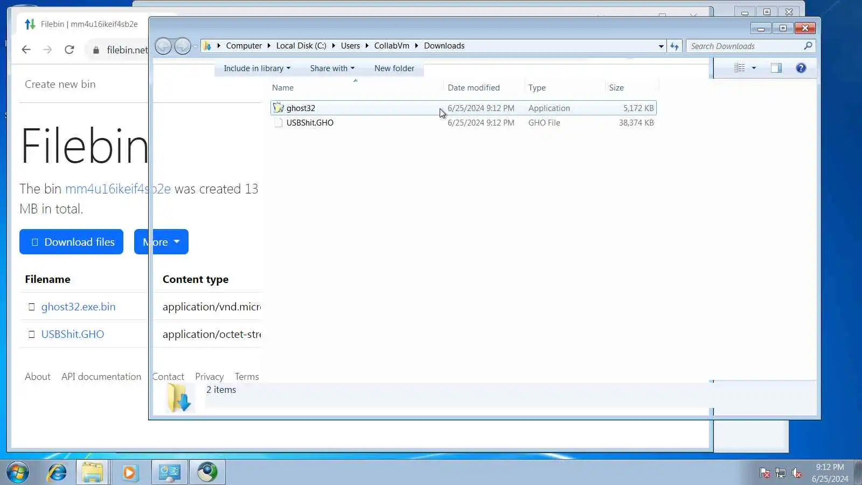
Task: Expand the arrow after Computer in breadcrumb
Action: pos(269,46)
